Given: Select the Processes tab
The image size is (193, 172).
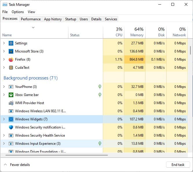Looking at the screenshot, I should (10, 19).
